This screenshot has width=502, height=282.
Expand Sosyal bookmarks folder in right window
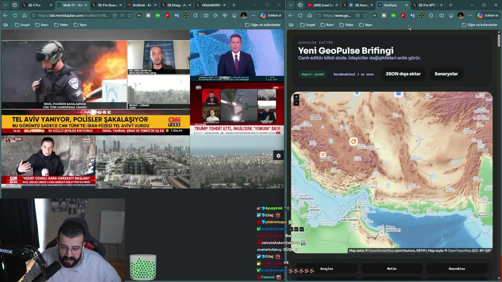(x=307, y=25)
